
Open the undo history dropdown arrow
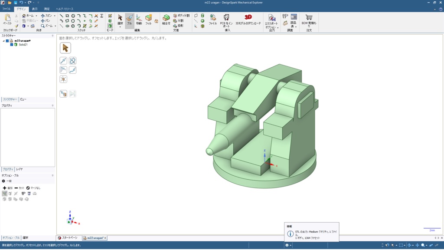[x=25, y=3]
